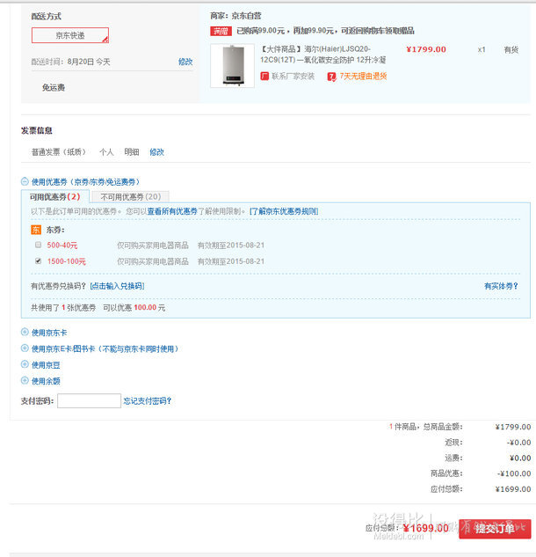Uncheck the 1500-100元 coupon checkbox

pyautogui.click(x=39, y=261)
